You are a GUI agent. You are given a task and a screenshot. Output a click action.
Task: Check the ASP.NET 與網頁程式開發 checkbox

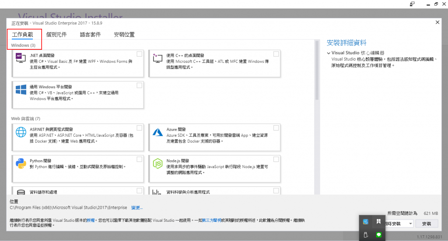click(x=140, y=128)
